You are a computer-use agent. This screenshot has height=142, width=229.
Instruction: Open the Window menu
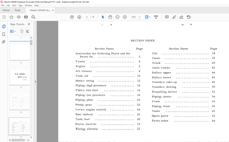(28, 5)
